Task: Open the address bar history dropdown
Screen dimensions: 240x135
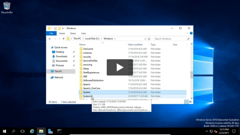Action: (145, 39)
